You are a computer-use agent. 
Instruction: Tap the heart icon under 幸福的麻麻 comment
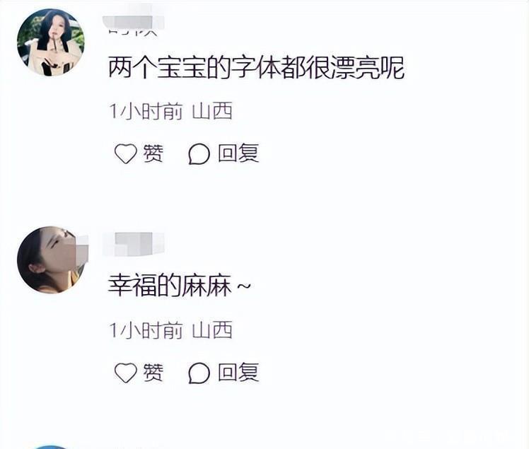[x=125, y=373]
